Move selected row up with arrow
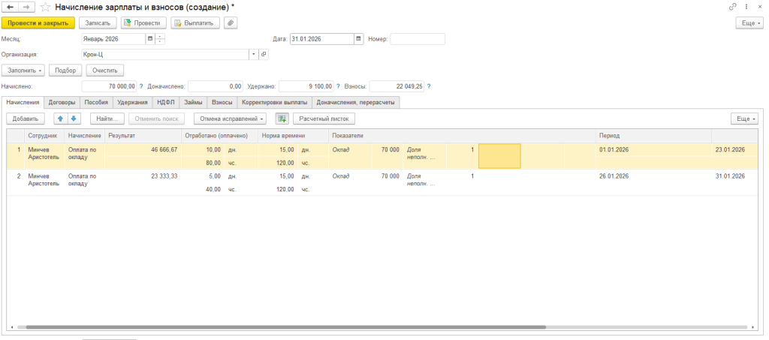The height and width of the screenshot is (340, 769). 60,119
